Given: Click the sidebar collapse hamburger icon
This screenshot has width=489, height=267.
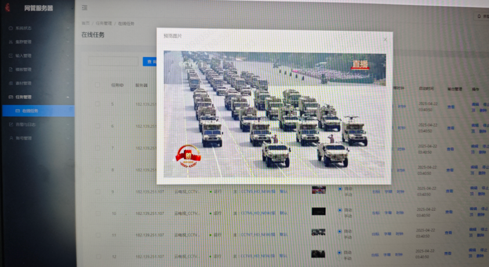Looking at the screenshot, I should click(x=85, y=8).
